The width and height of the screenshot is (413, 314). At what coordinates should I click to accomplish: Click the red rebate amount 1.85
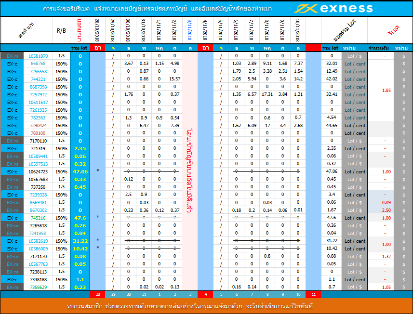pos(386,91)
